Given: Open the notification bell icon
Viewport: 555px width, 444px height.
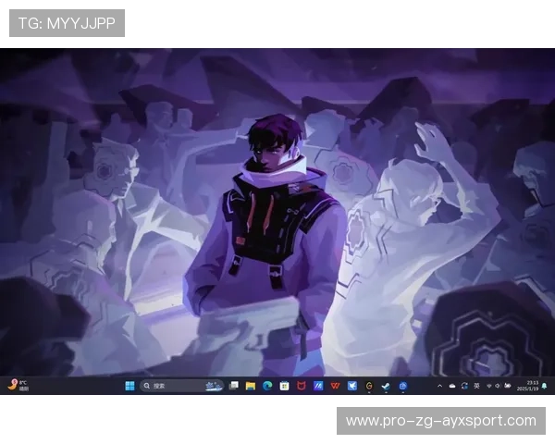Looking at the screenshot, I should coord(545,386).
